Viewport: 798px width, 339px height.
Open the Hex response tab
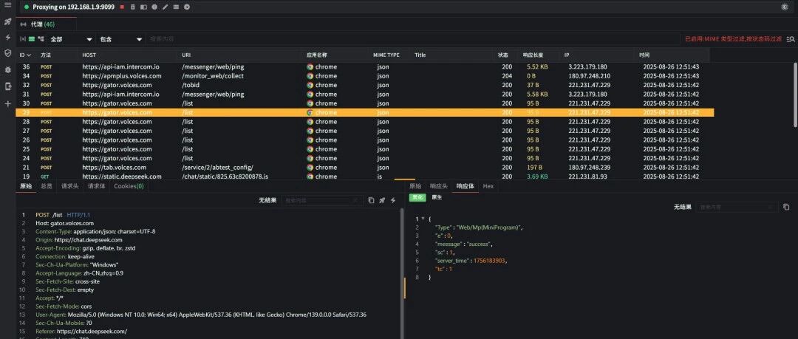coord(488,186)
